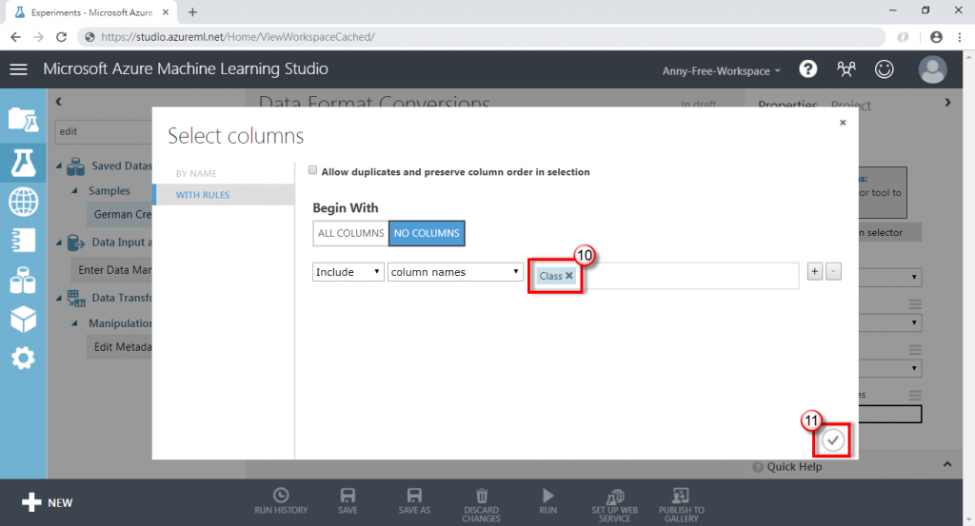Click the Save button in bottom bar
The width and height of the screenshot is (975, 526).
click(x=348, y=501)
